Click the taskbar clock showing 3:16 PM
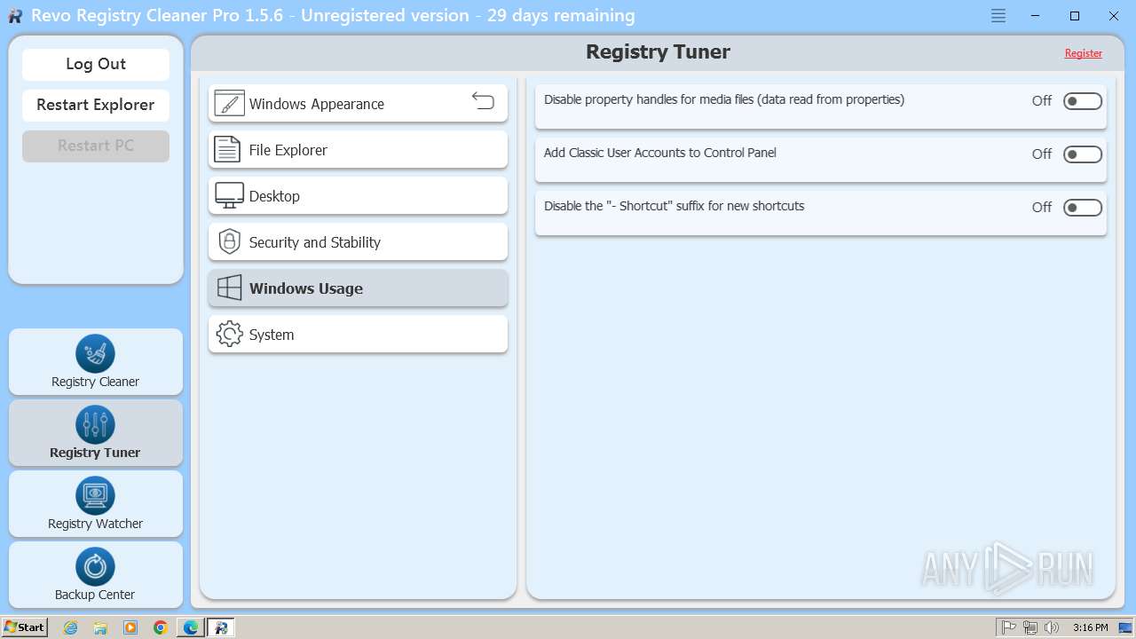 coord(1090,627)
